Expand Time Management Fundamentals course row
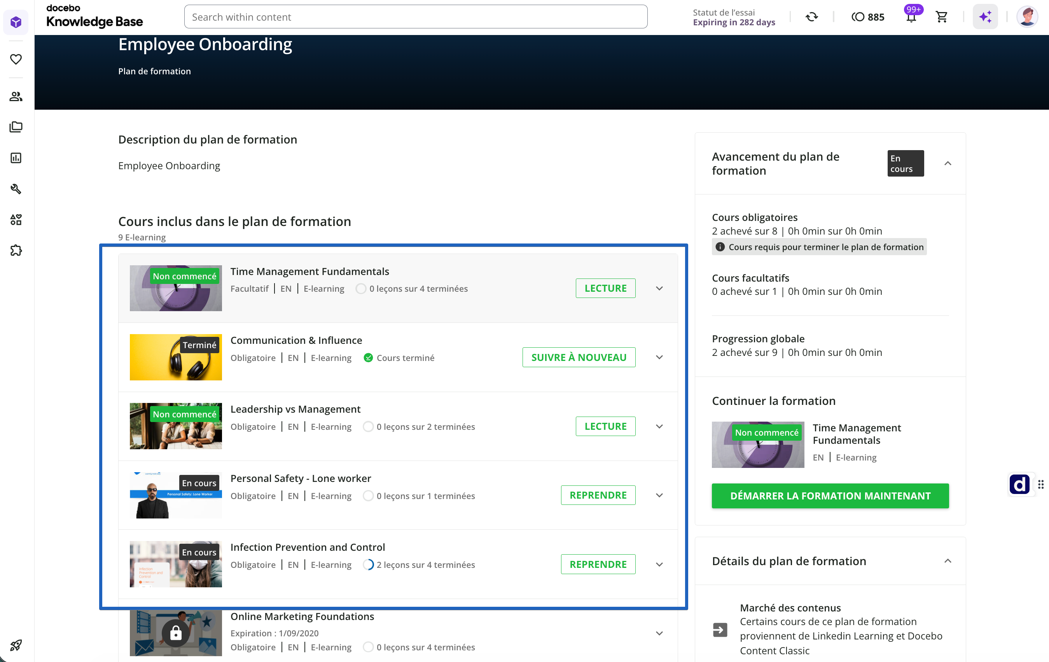 659,289
